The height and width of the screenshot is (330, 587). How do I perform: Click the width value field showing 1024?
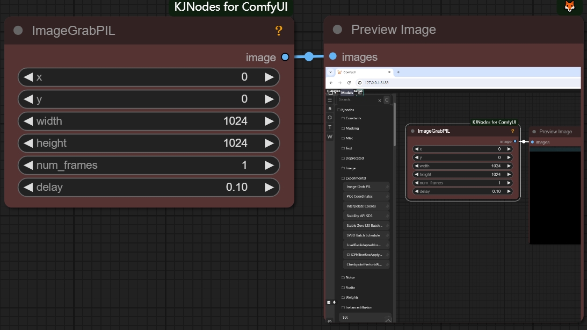[x=149, y=121]
